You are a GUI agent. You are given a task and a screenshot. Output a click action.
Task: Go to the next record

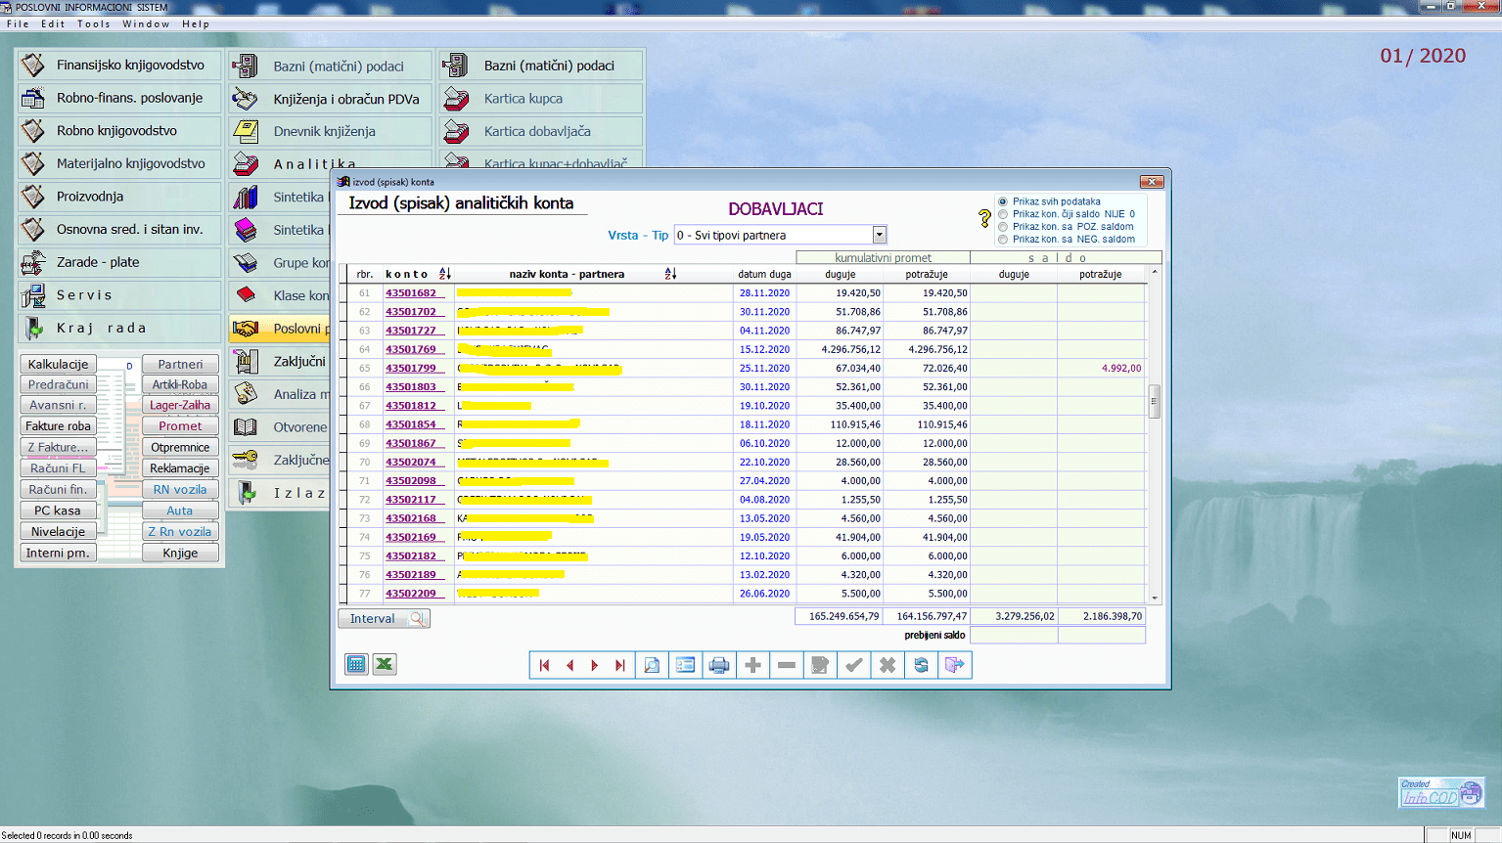(595, 665)
